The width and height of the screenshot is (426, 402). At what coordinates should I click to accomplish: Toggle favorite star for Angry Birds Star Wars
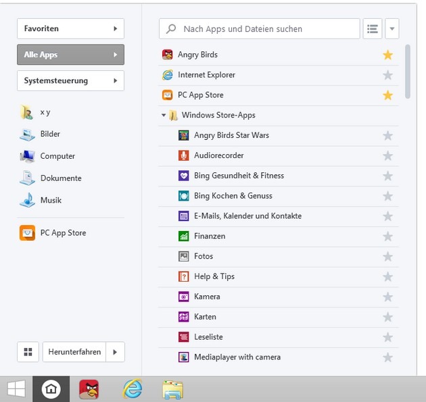[387, 135]
